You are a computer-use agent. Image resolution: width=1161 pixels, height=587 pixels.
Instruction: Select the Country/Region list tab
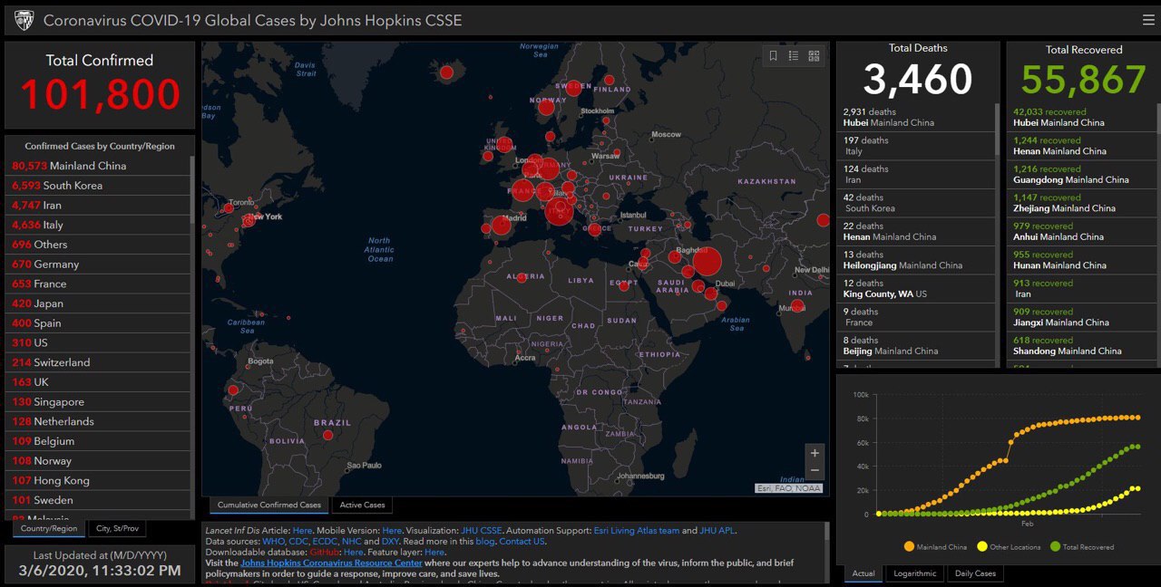click(49, 528)
